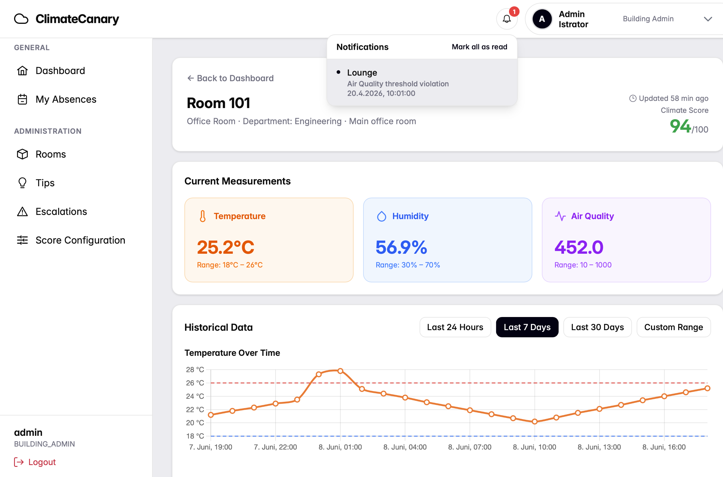Choose the Custom Range option

[673, 327]
